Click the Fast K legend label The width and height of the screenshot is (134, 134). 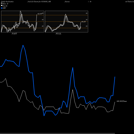tap(5, 6)
